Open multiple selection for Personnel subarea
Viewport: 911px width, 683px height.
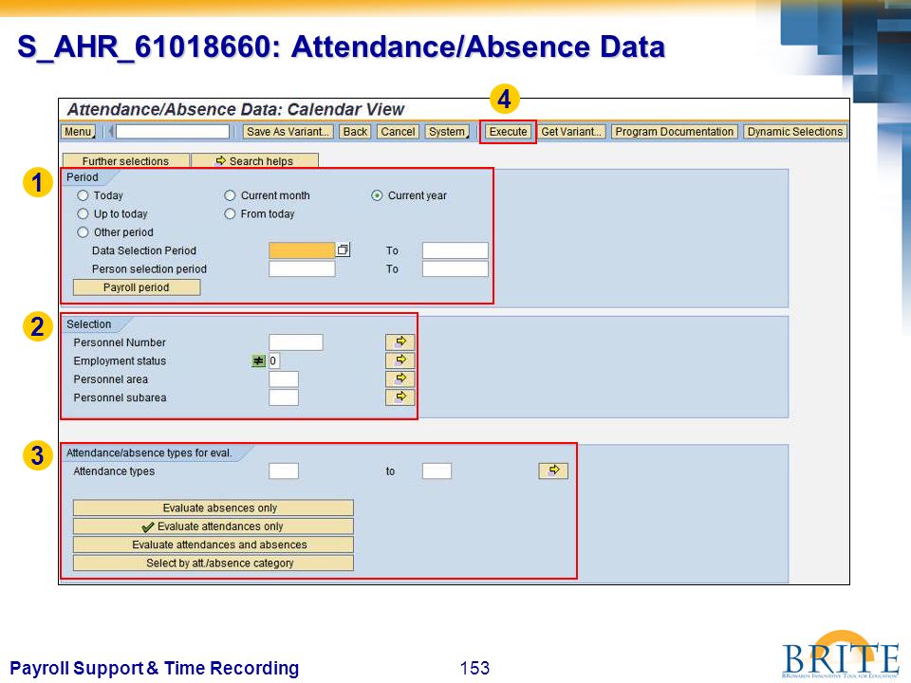click(400, 397)
